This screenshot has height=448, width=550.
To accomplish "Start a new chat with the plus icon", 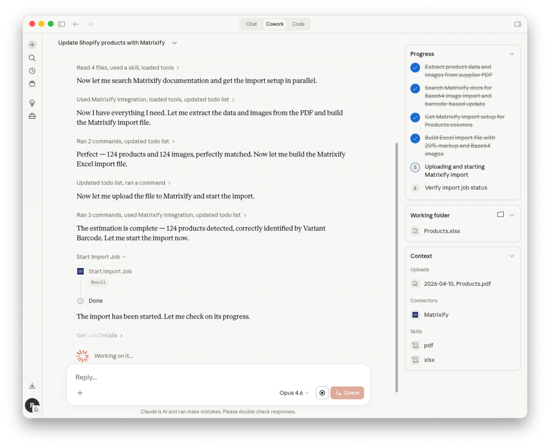I will (x=32, y=45).
